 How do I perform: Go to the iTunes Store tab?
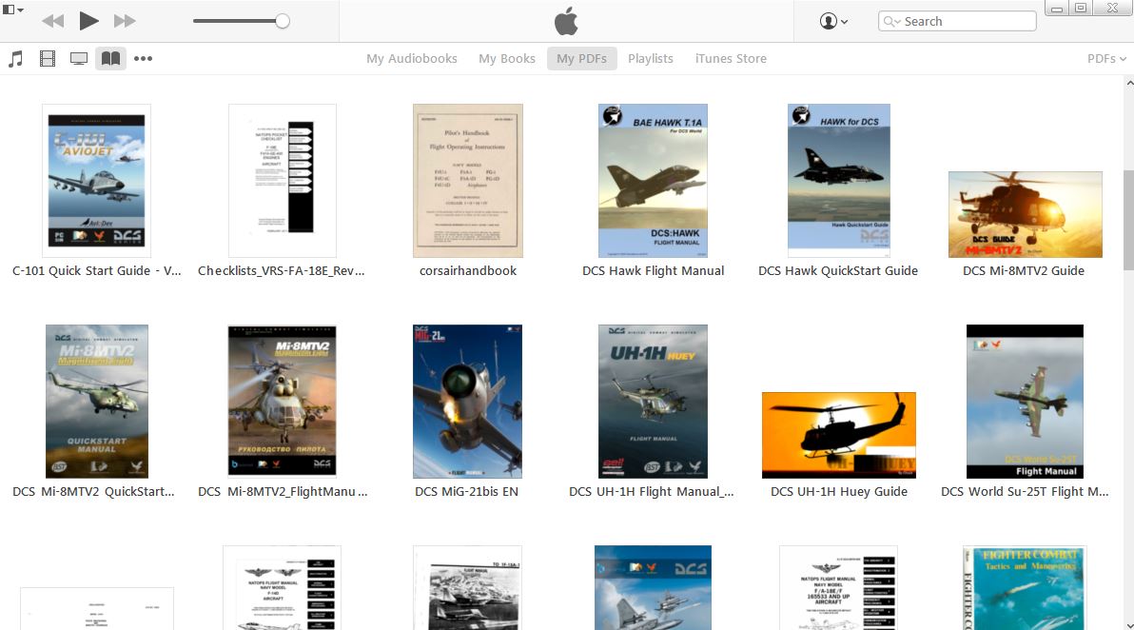731,59
